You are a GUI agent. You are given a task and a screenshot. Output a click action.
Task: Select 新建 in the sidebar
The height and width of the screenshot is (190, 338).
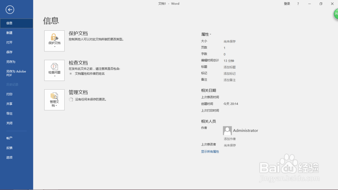click(17, 33)
